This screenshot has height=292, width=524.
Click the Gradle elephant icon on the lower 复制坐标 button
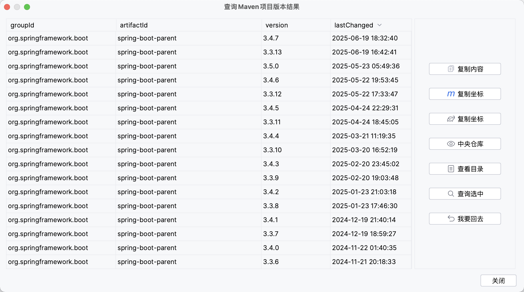click(x=451, y=119)
